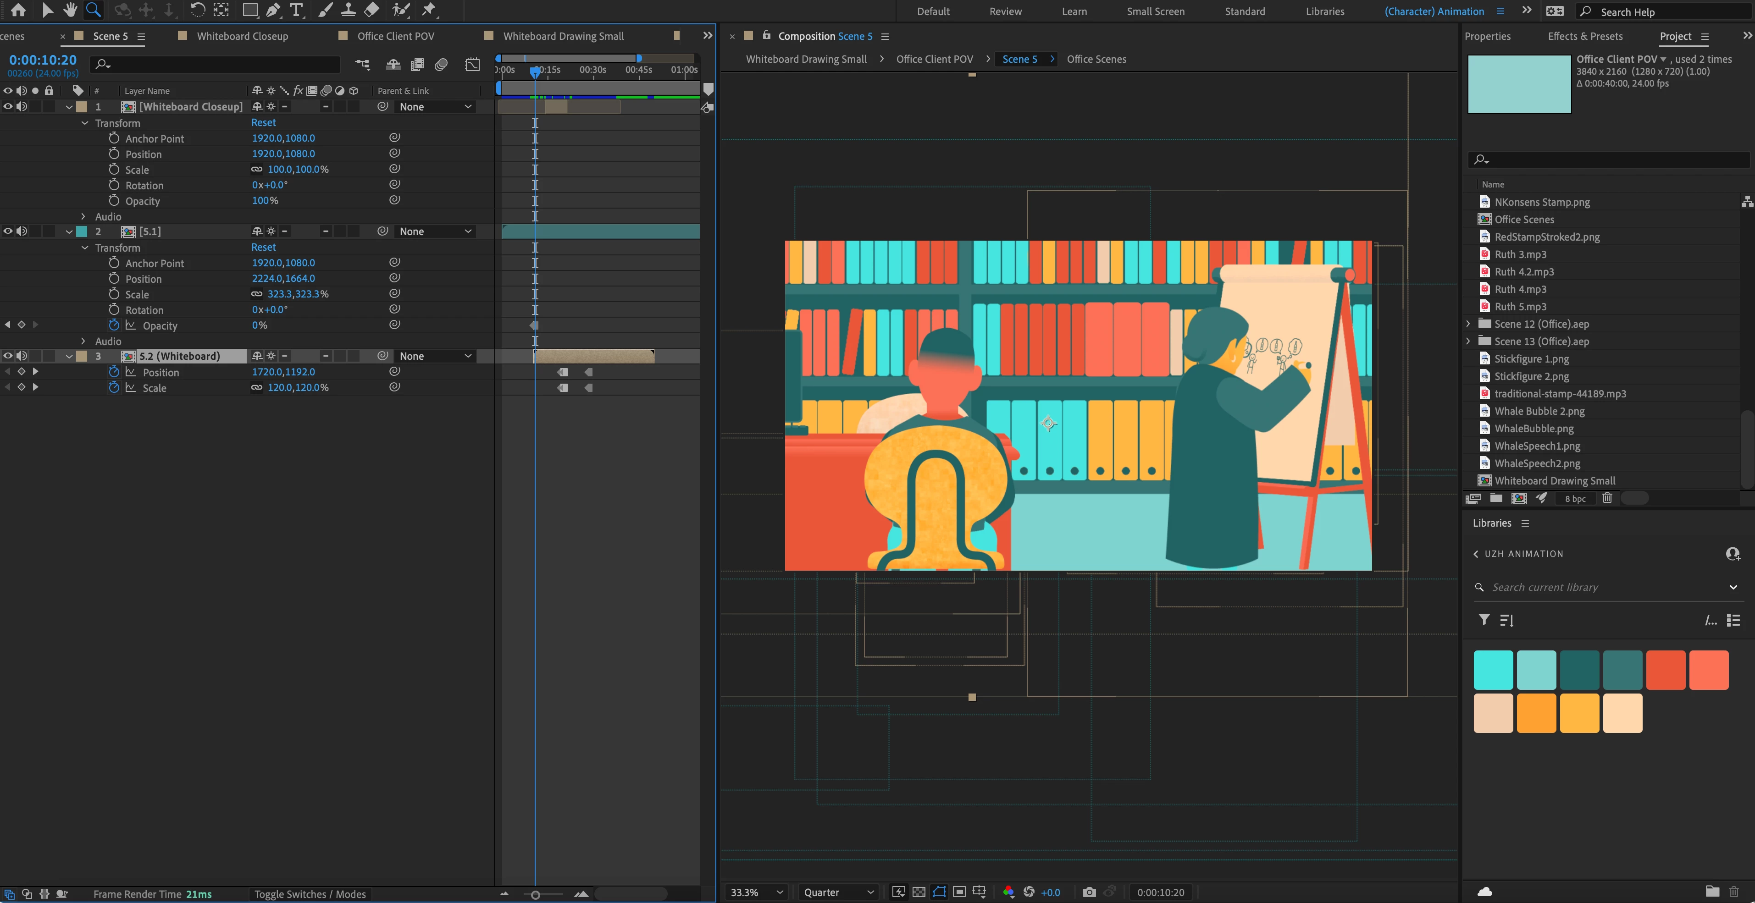1755x903 pixels.
Task: Open the Whiteboard Closeup timeline tab
Action: (x=242, y=36)
